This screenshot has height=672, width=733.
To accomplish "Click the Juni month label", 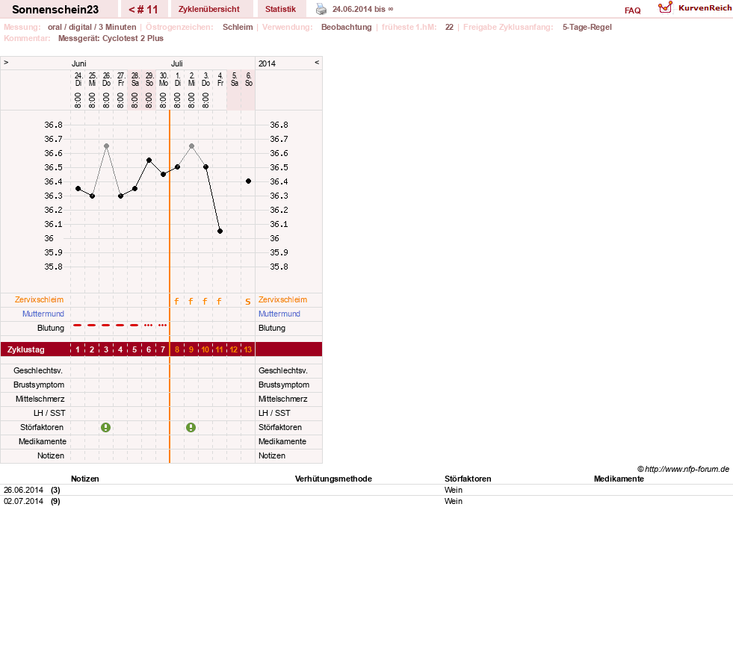I will (79, 63).
